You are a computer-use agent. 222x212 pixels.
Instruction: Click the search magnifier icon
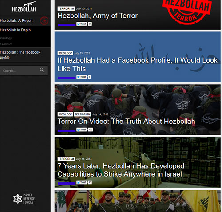[x=42, y=70]
